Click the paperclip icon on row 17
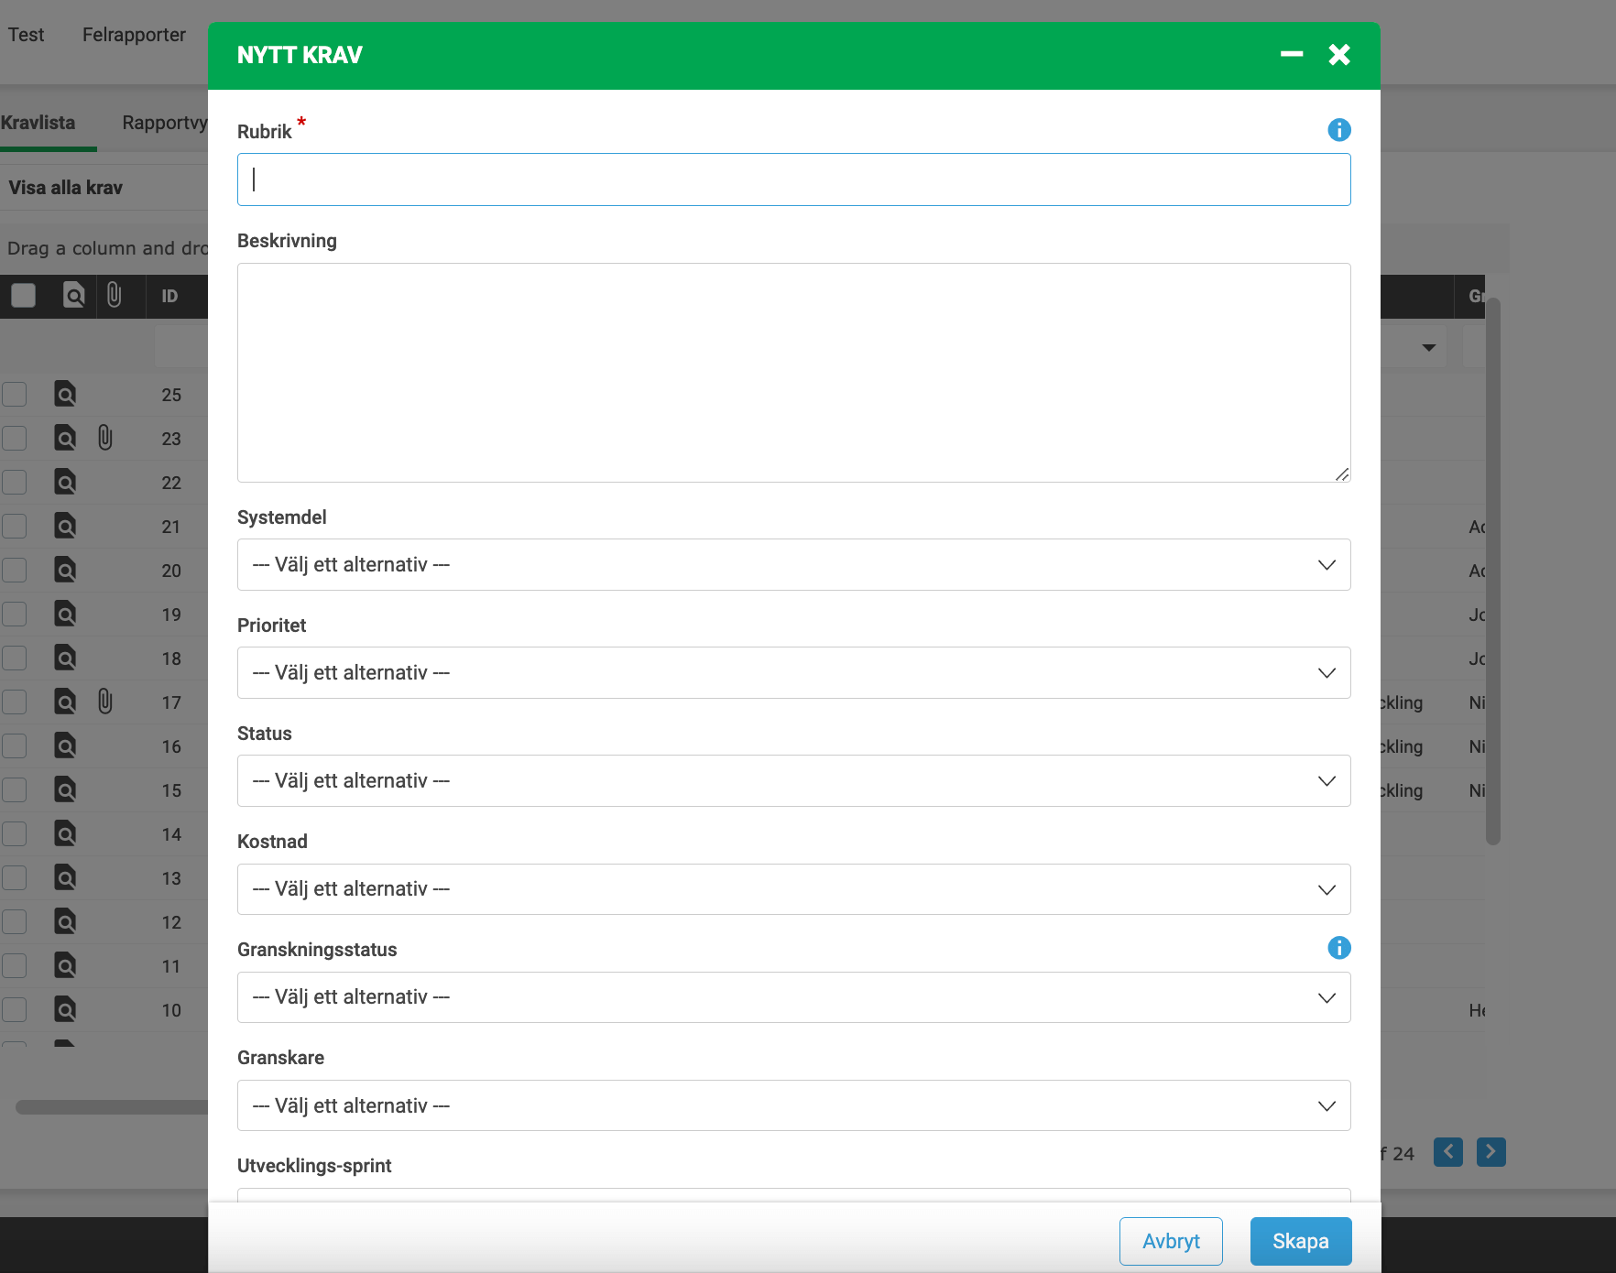Image resolution: width=1616 pixels, height=1273 pixels. pyautogui.click(x=105, y=702)
